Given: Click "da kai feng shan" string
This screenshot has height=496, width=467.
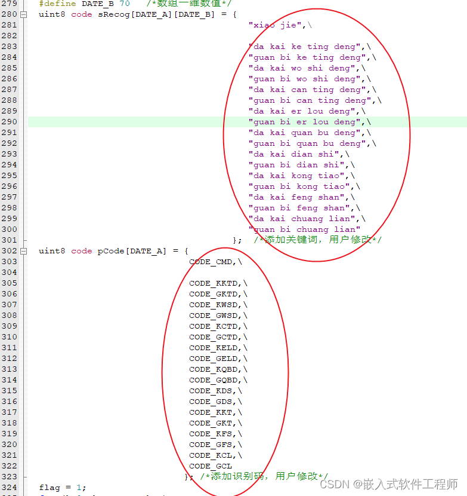Looking at the screenshot, I should click(296, 197).
